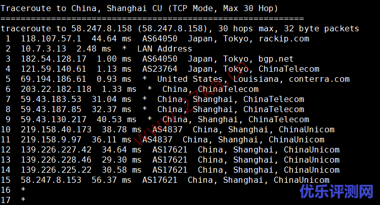The width and height of the screenshot is (380, 205).
Task: Click the asterisk on hop 16
Action: (x=23, y=191)
